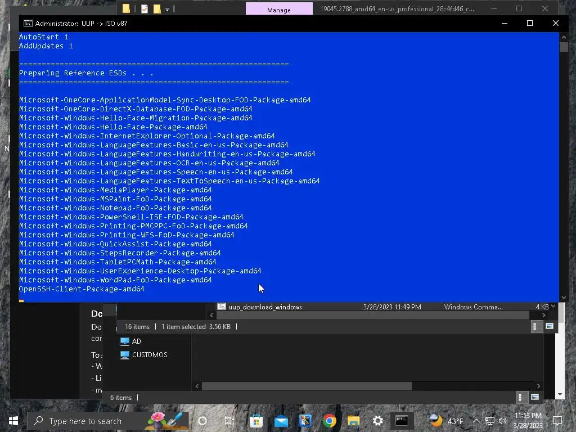Open the Manage tab in File Explorer

tap(279, 9)
